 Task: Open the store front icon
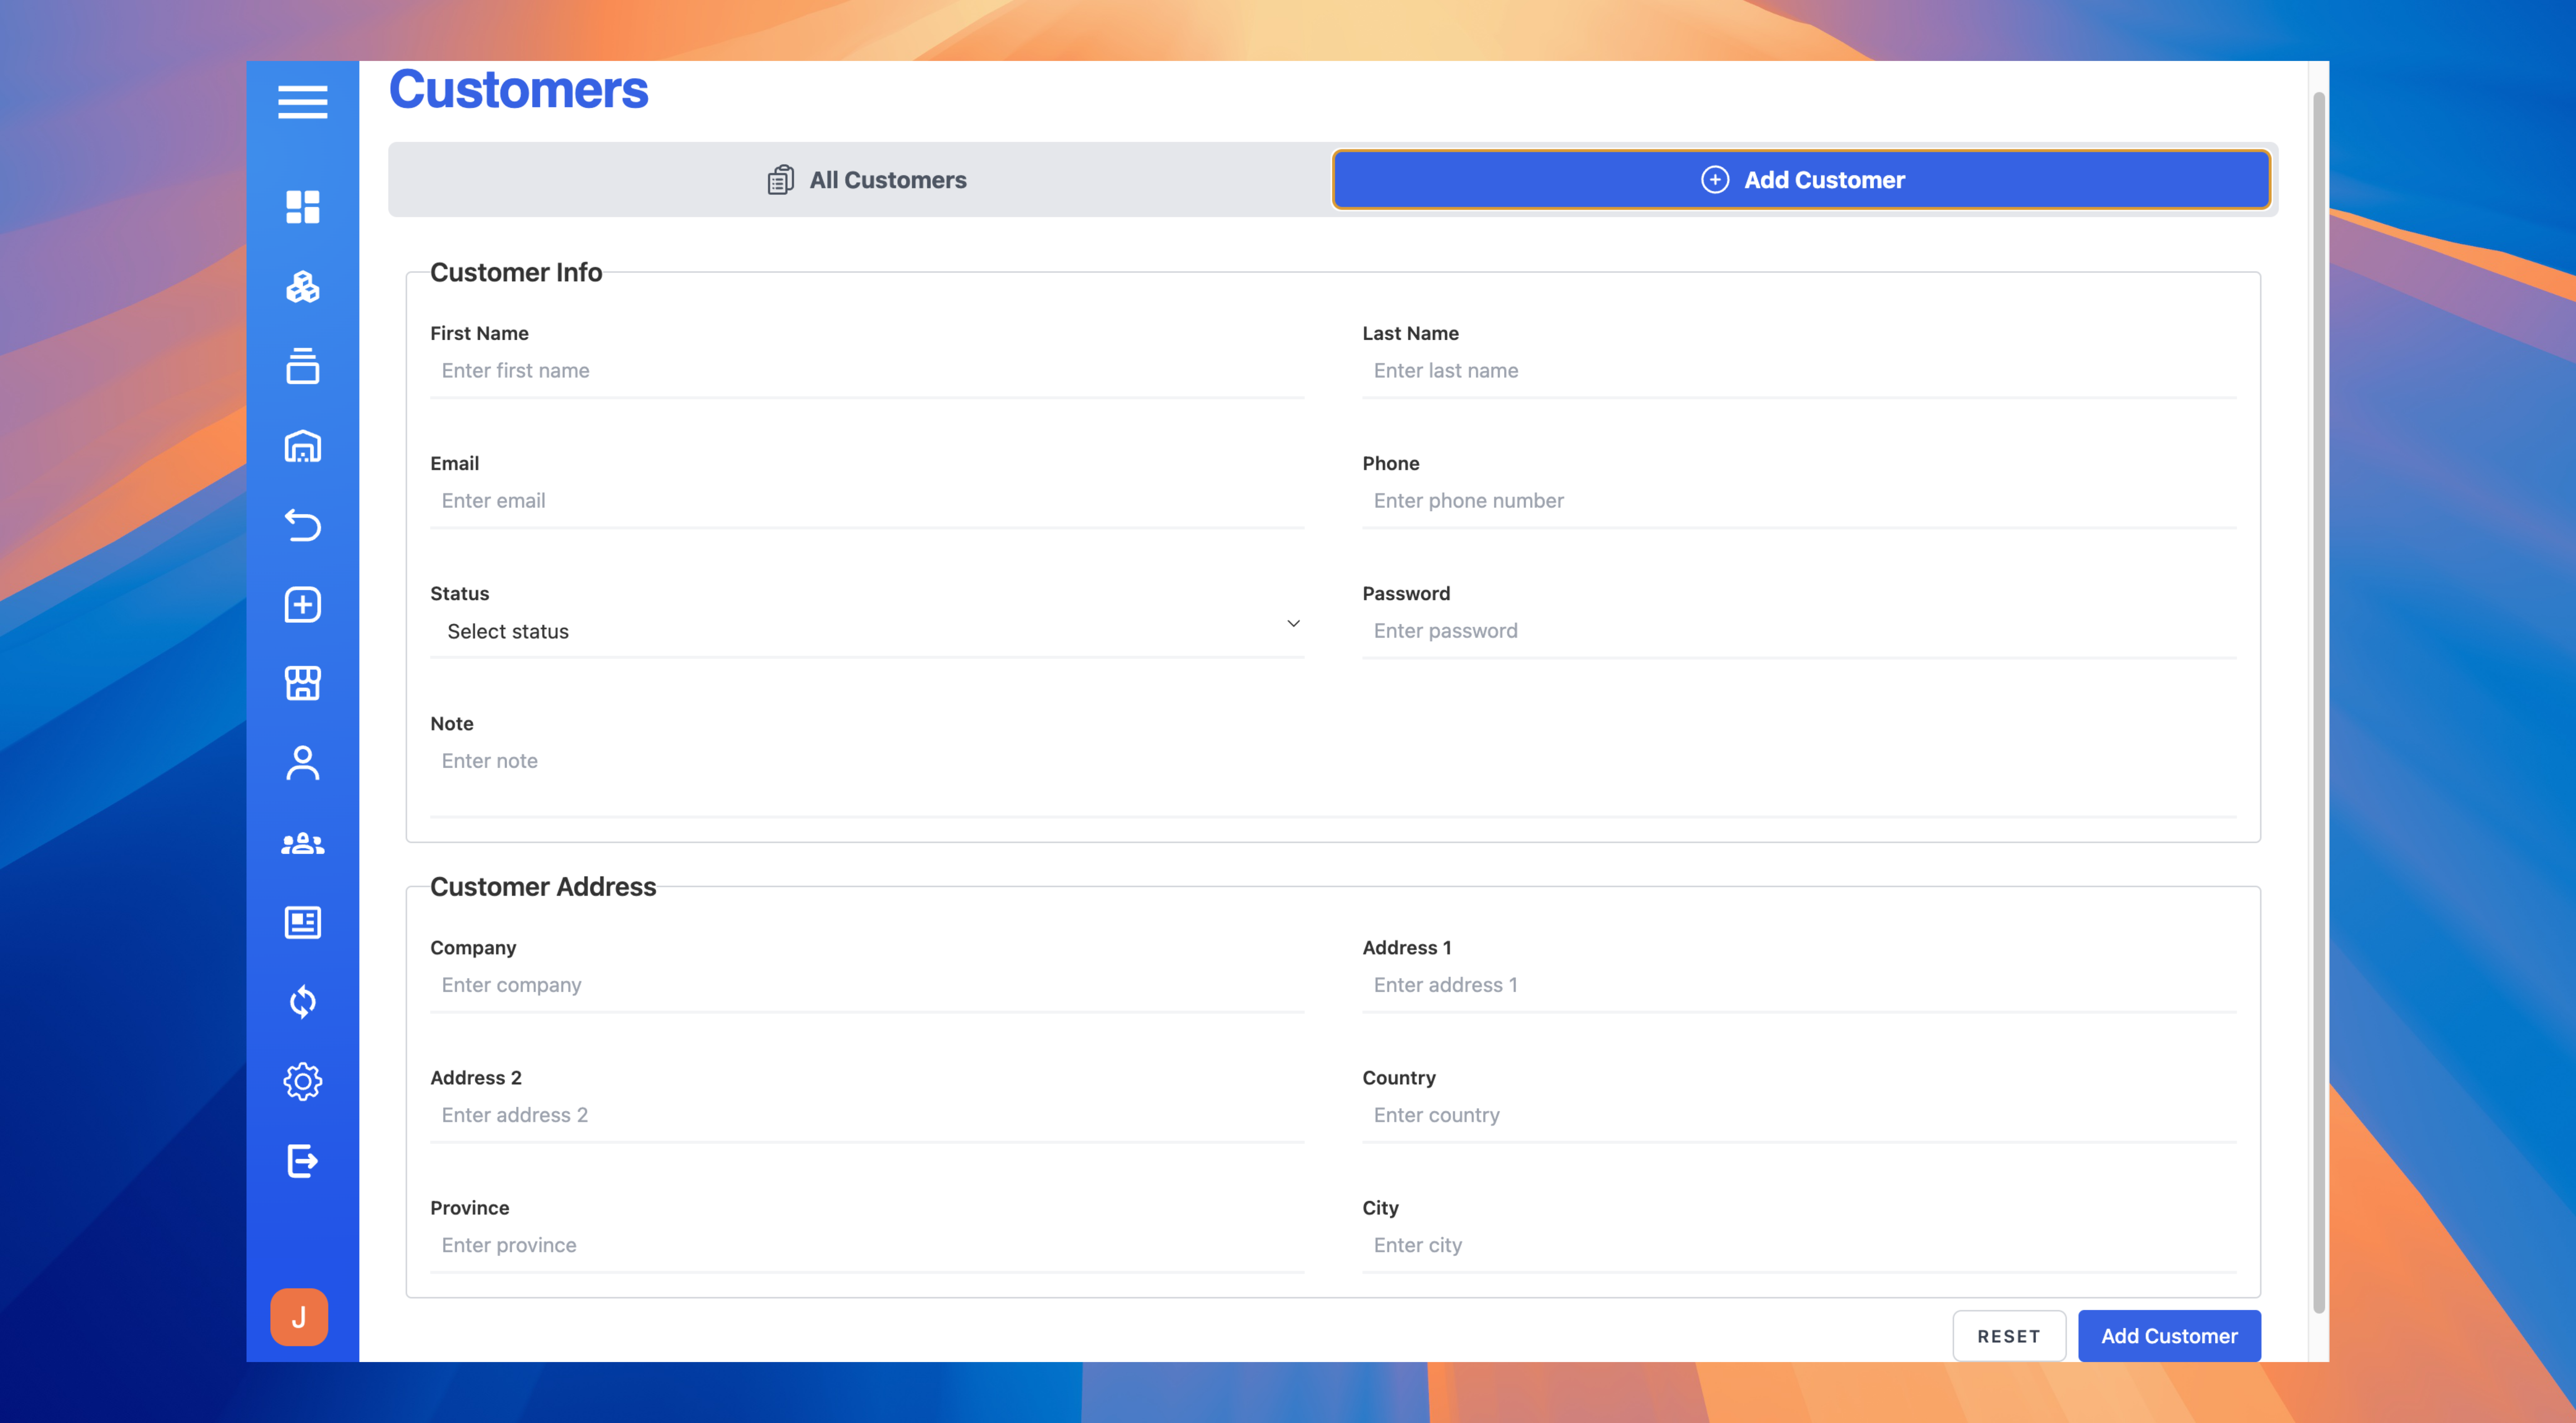click(302, 683)
